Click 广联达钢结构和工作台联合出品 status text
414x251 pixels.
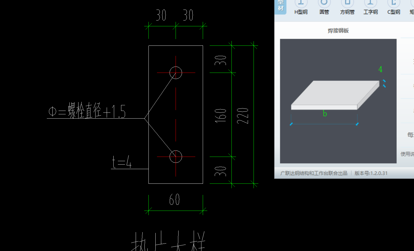point(314,173)
